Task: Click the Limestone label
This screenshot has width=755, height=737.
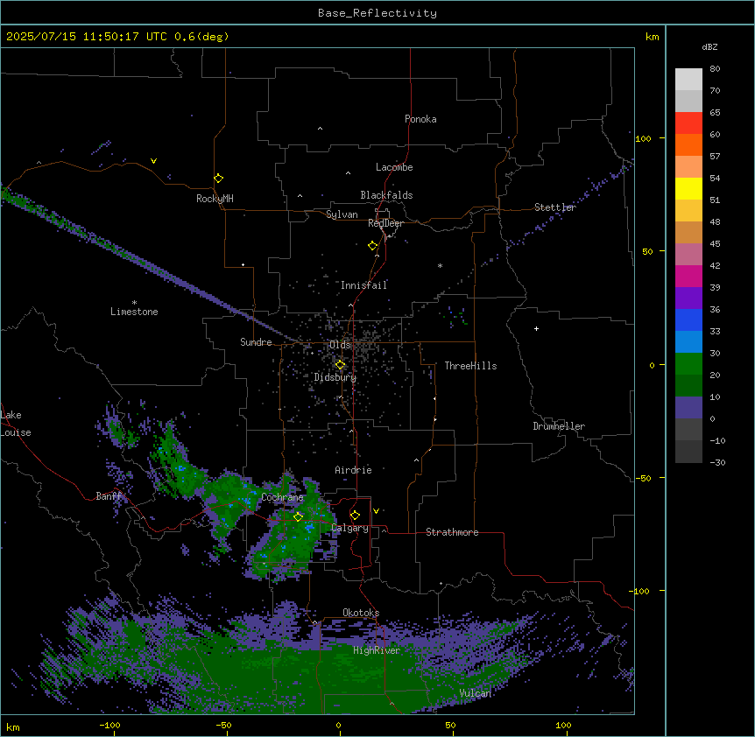Action: point(134,312)
